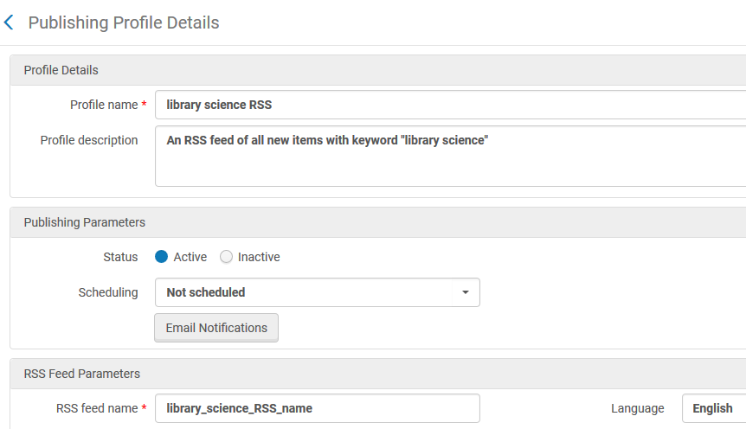Click inside the Profile description text area
Viewport: 746px width, 429px height.
[450, 157]
